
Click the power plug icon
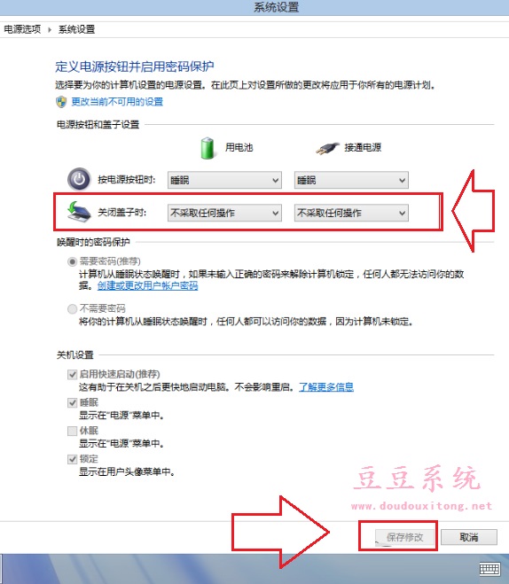pos(327,148)
